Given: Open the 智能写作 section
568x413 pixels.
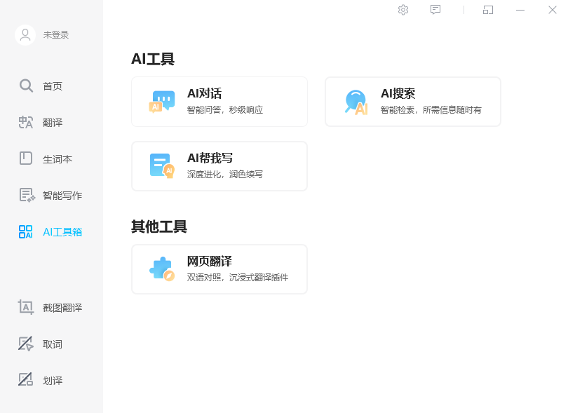Looking at the screenshot, I should point(62,196).
